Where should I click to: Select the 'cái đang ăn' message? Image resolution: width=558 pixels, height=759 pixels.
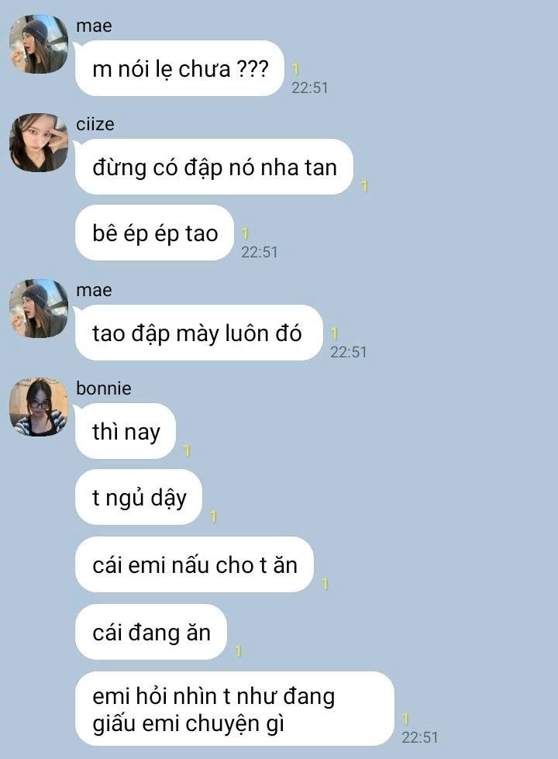point(151,632)
